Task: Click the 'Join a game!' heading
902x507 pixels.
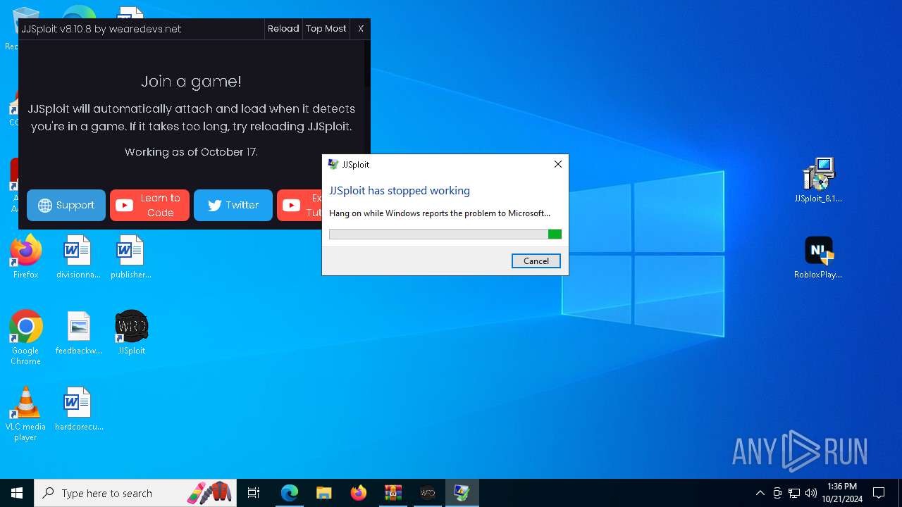Action: coord(191,81)
